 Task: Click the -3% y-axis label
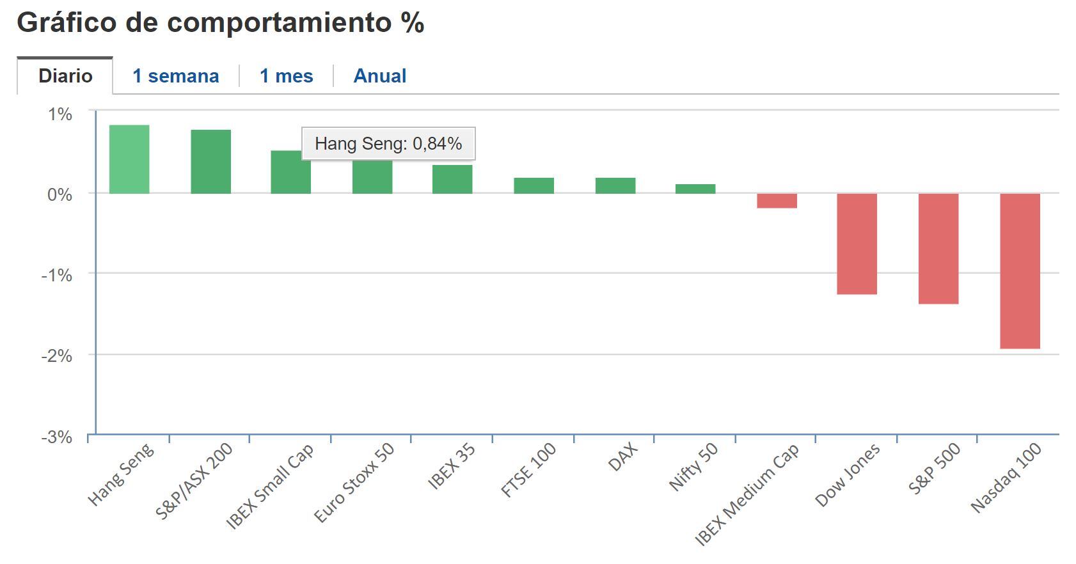coord(57,437)
